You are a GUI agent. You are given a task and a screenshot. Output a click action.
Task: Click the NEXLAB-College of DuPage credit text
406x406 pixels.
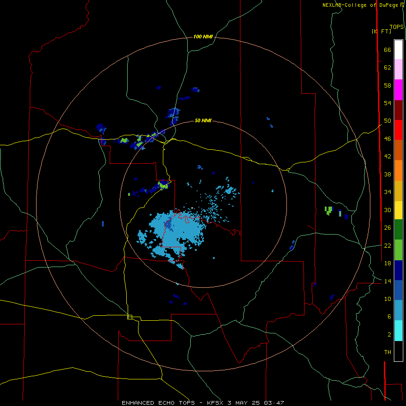363,5
